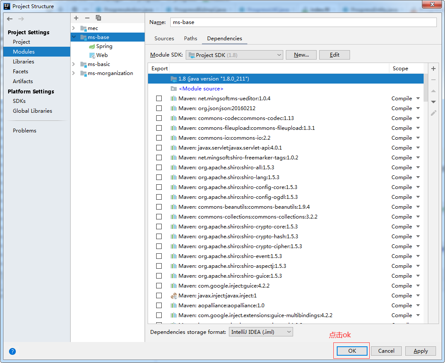Image resolution: width=445 pixels, height=363 pixels.
Task: Copy the selected module
Action: click(98, 18)
